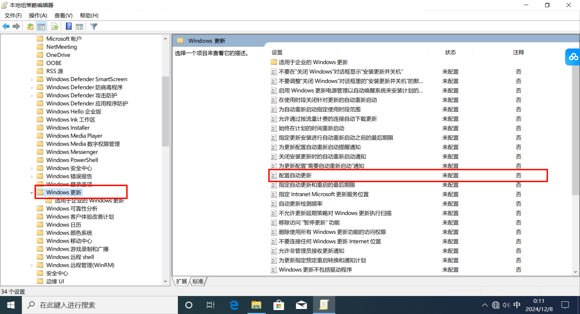Viewport: 580px width, 314px height.
Task: Click the policy icon beside 配置自动更新
Action: point(274,176)
